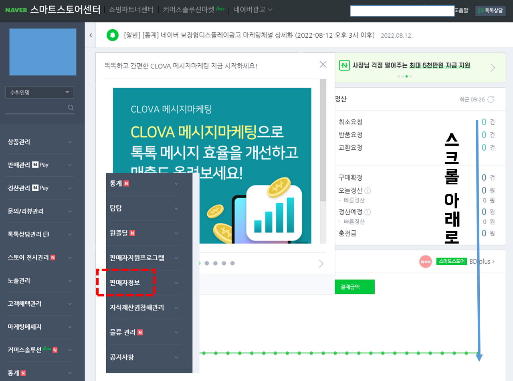Click the search magnifier in the sidebar
513x381 pixels.
tap(71, 107)
